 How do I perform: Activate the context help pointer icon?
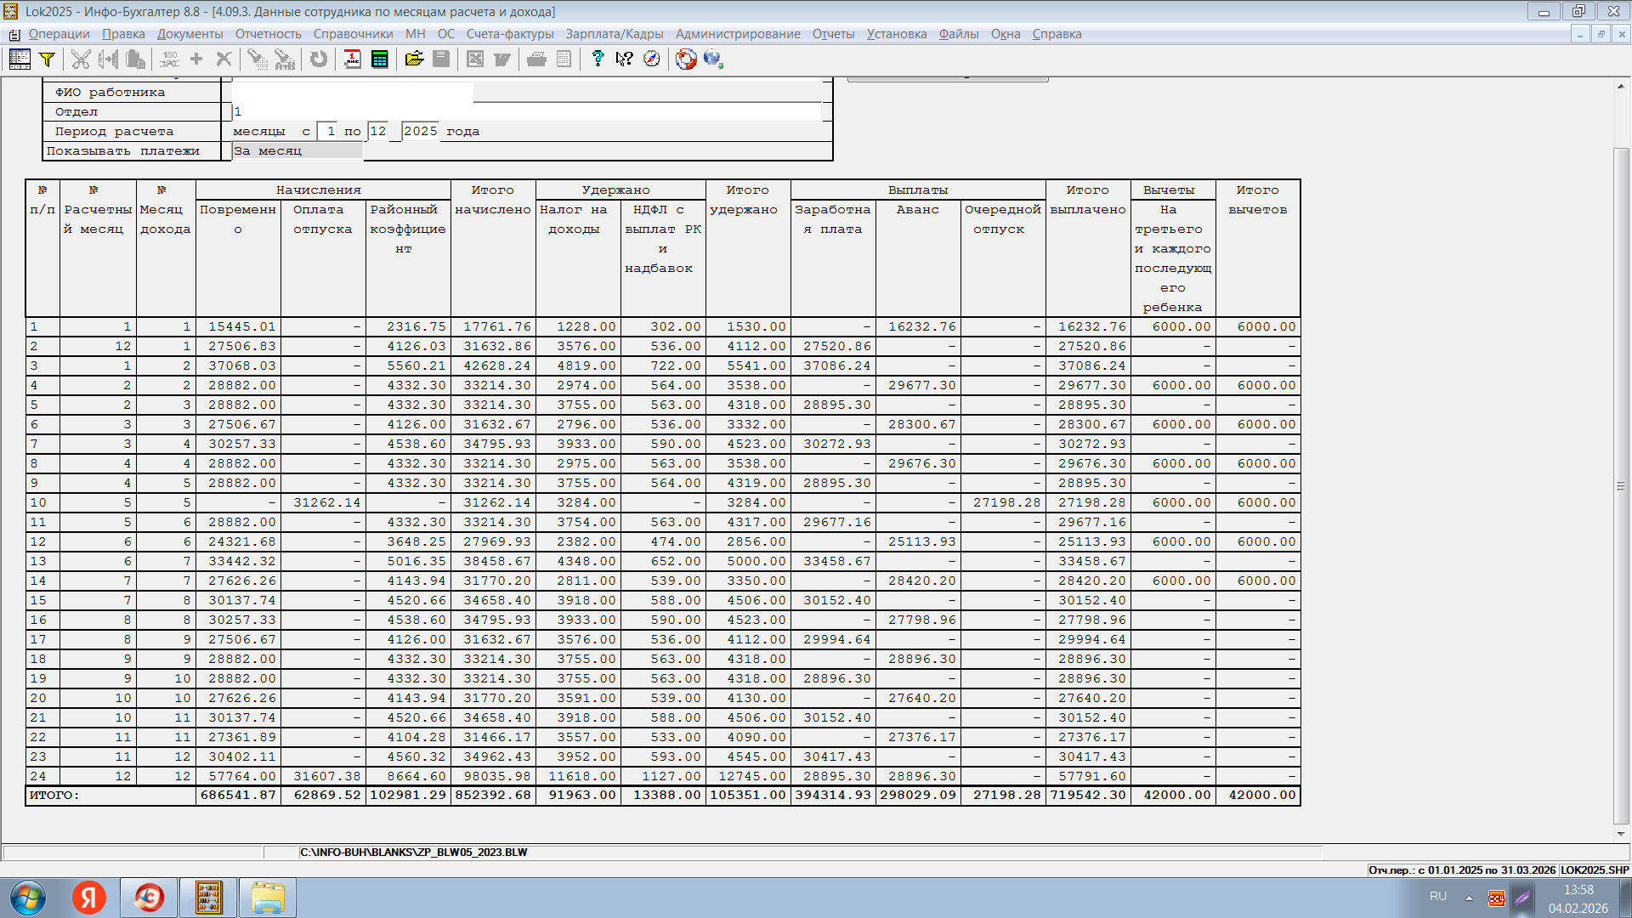click(x=625, y=59)
